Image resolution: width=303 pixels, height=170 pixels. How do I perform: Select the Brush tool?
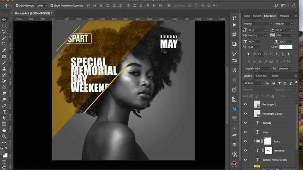[x=4, y=63]
